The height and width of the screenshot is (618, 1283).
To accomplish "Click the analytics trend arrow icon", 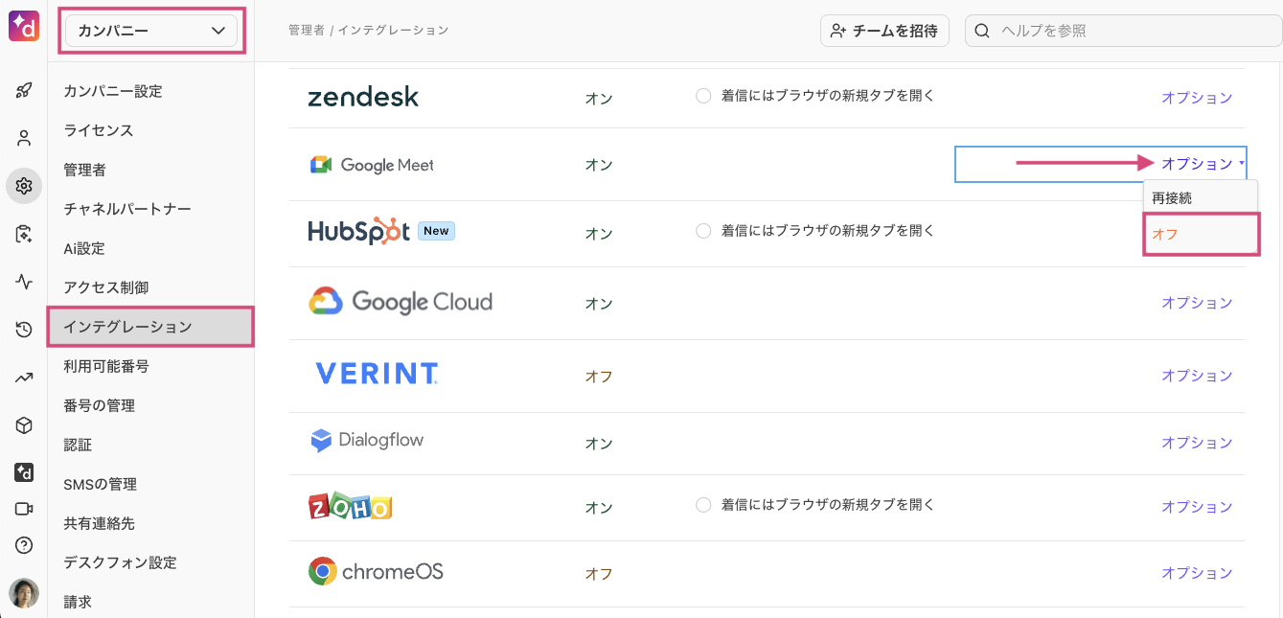I will 24,378.
